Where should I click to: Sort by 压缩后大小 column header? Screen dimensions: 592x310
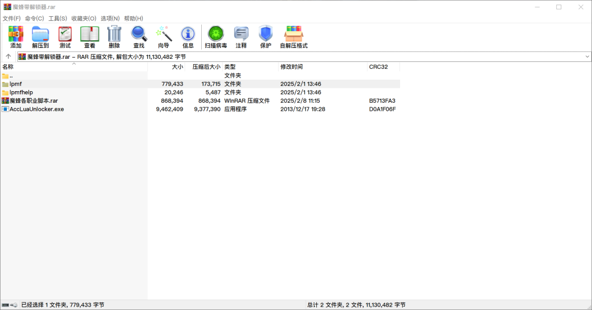[203, 67]
